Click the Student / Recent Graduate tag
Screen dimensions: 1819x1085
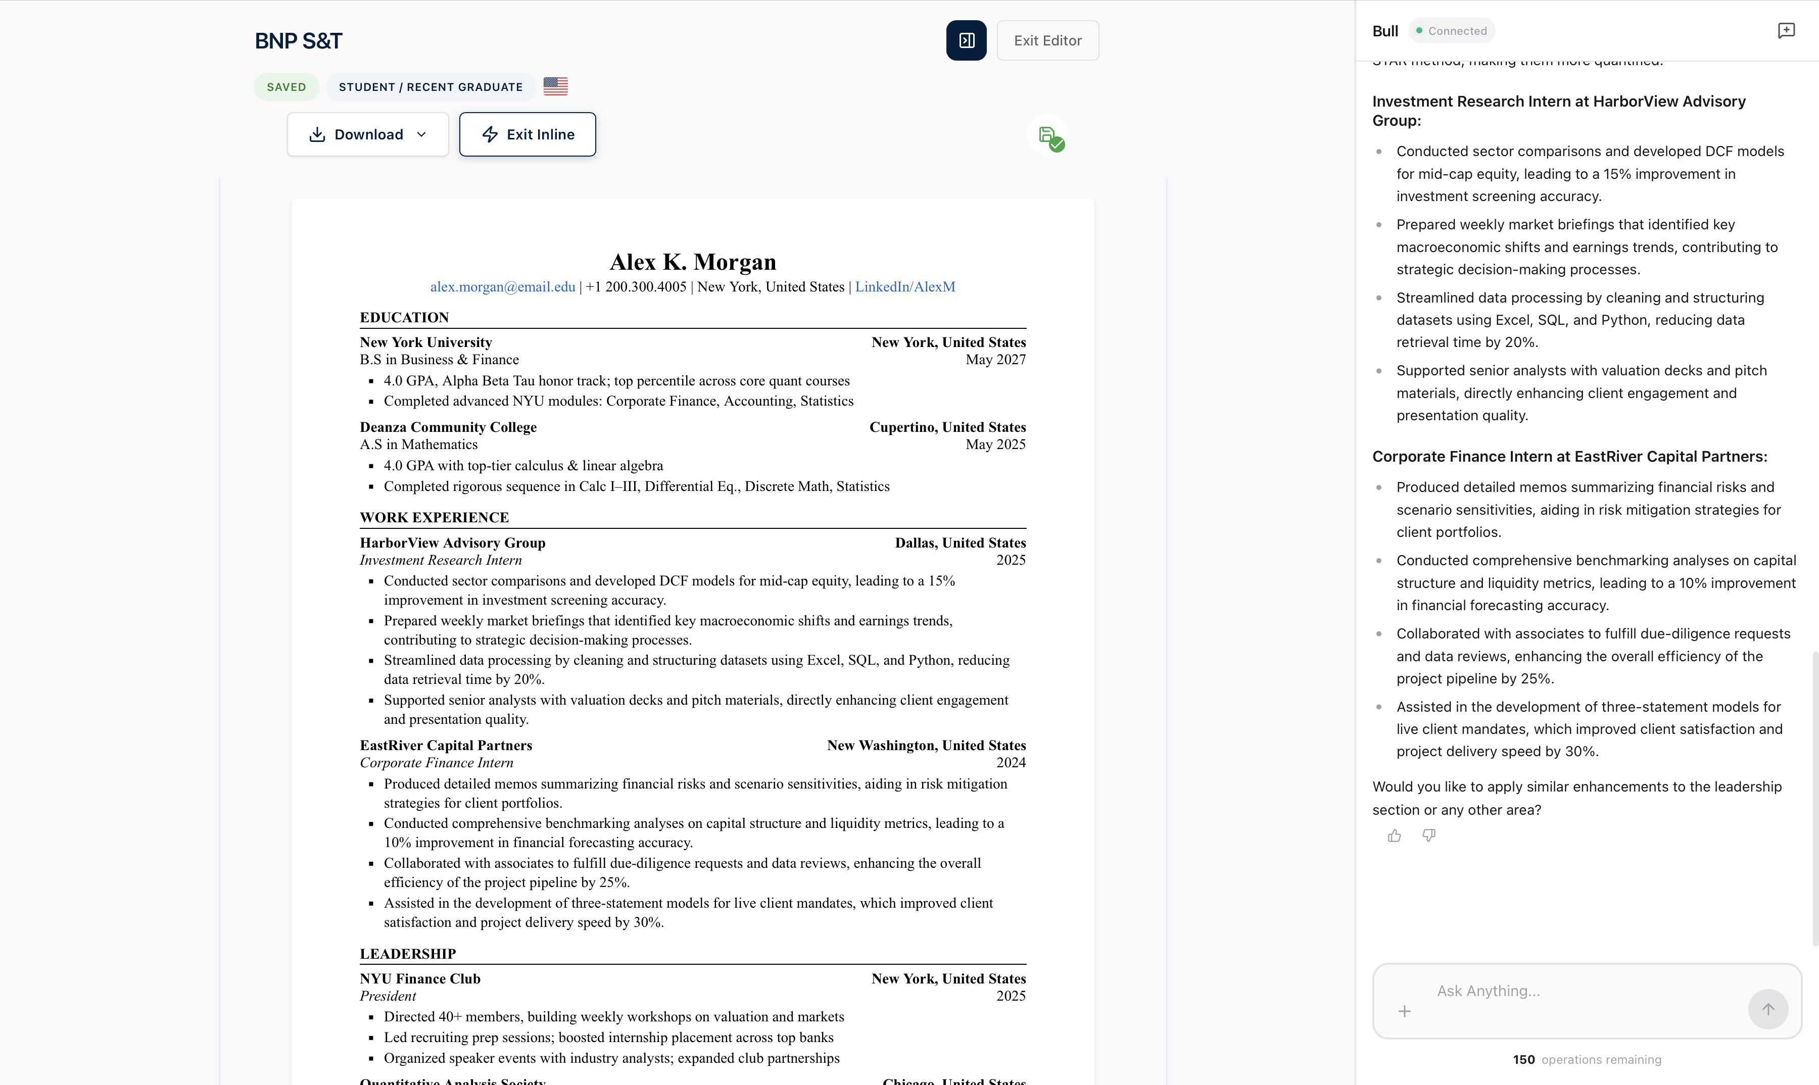coord(430,87)
